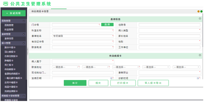Open 患者信息 sidebar item

click(x=9, y=39)
